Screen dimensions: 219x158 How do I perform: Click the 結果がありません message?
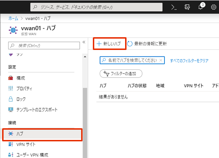click(x=113, y=97)
